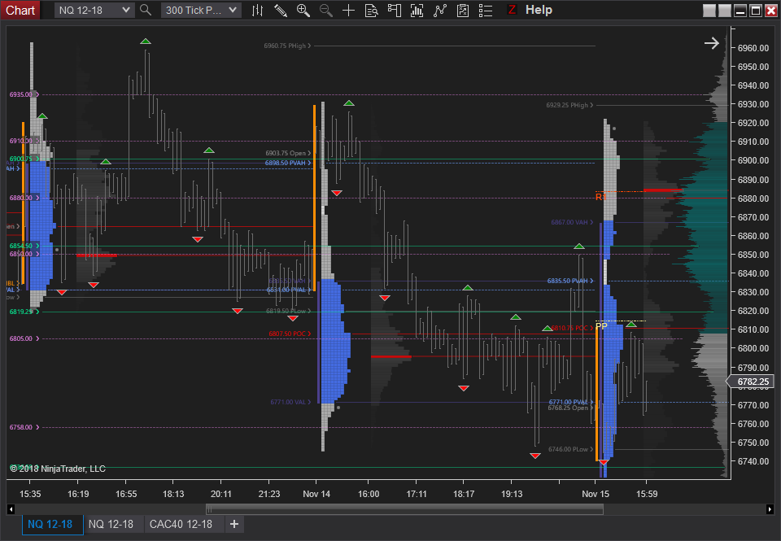
Task: Click the 6758.00 level label
Action: tap(24, 427)
